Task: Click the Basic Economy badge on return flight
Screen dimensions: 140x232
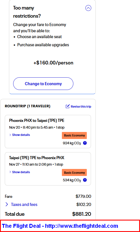Action: pyautogui.click(x=74, y=173)
